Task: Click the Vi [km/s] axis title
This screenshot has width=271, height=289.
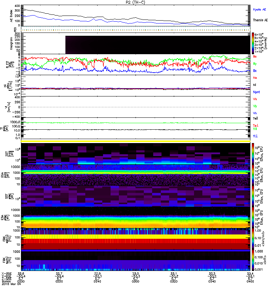Action: coord(8,107)
